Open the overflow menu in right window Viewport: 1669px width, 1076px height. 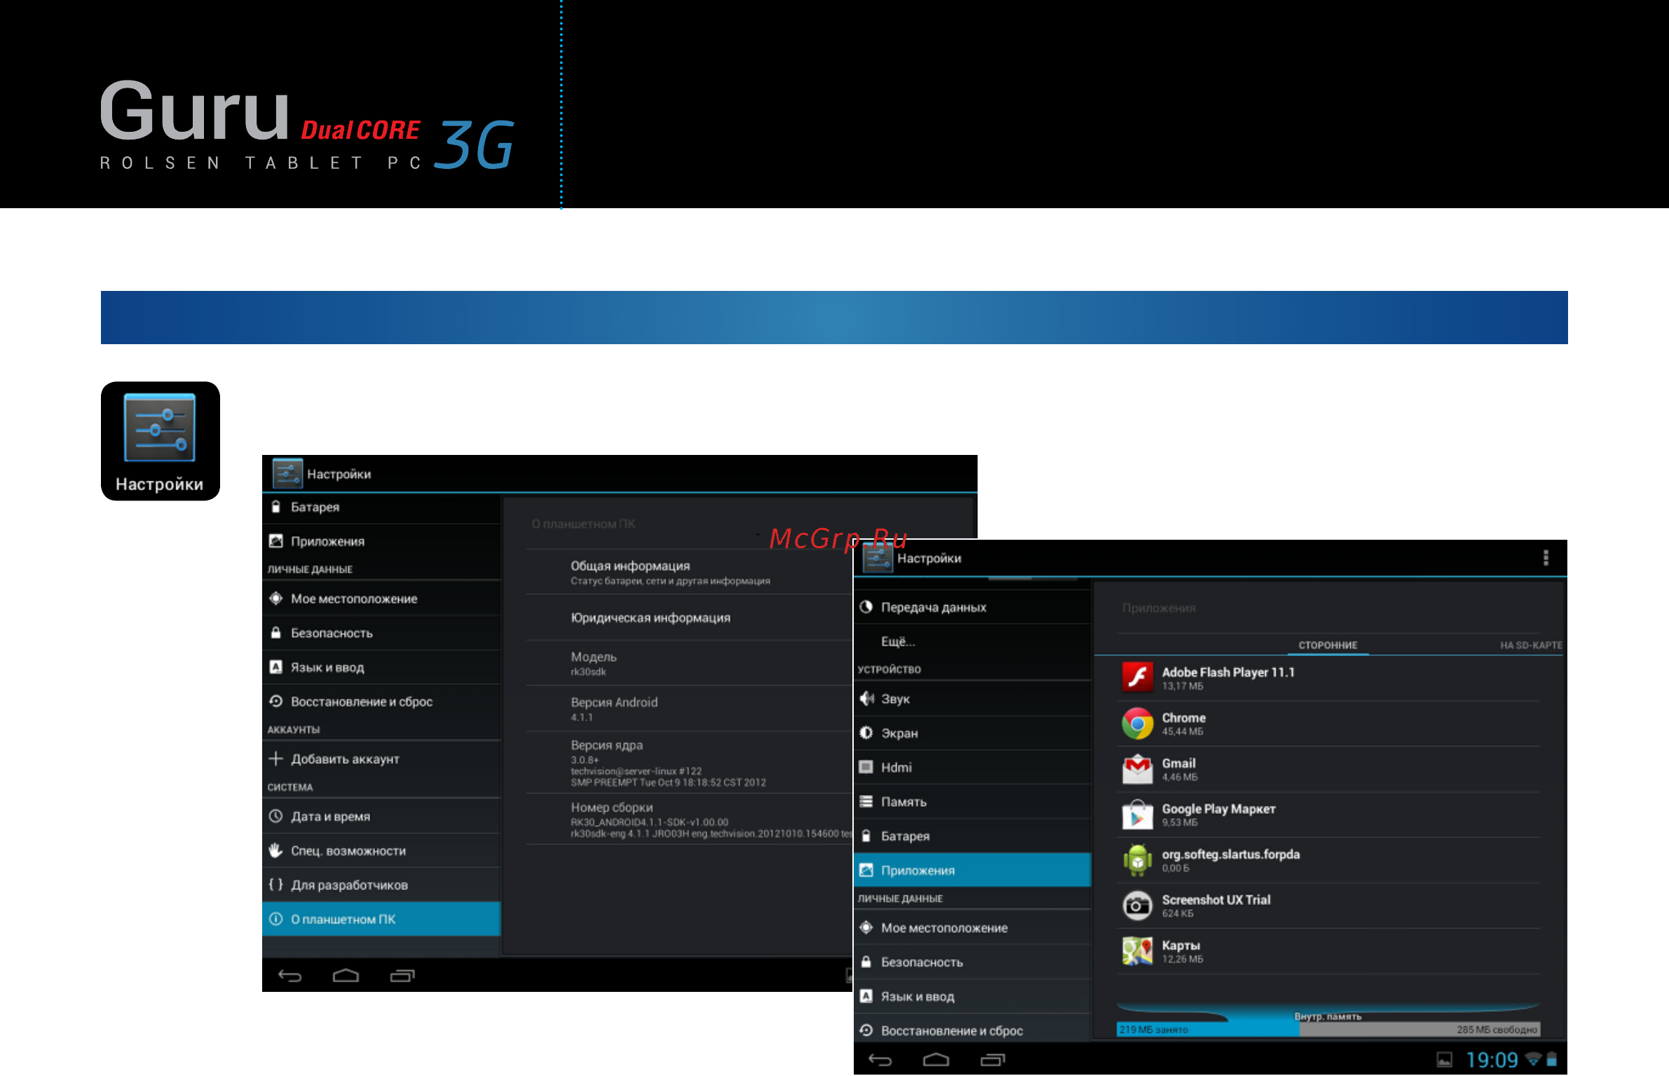tap(1546, 558)
